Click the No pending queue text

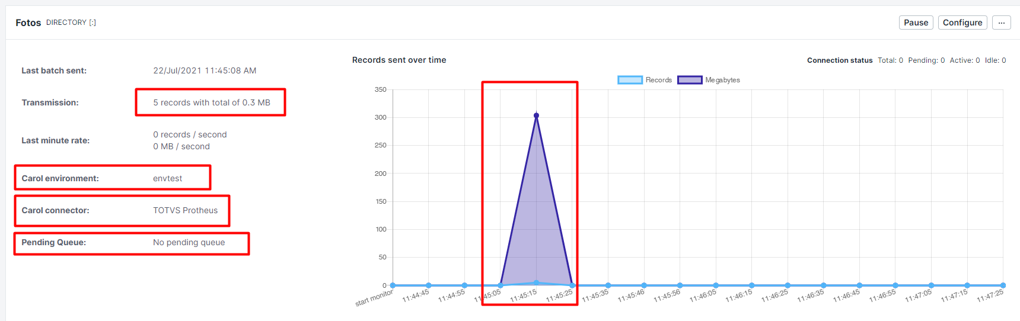[189, 242]
